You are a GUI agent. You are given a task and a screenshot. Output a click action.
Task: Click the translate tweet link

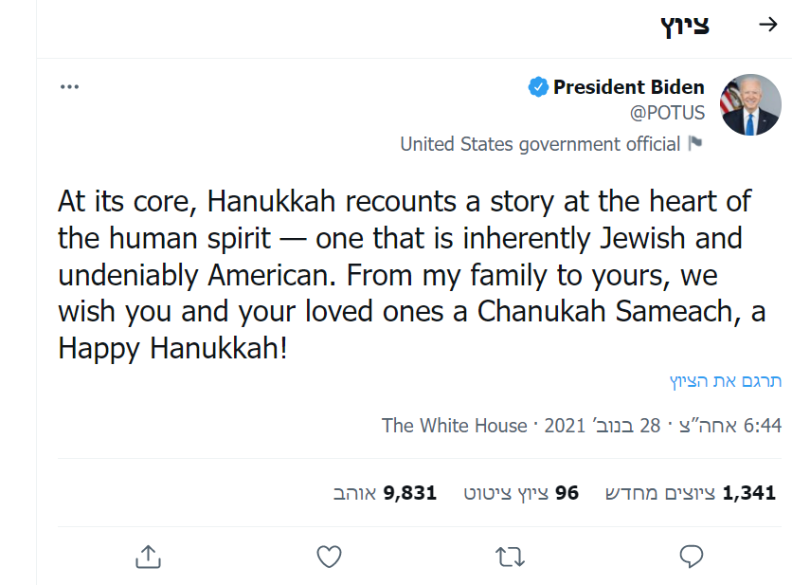(x=726, y=381)
